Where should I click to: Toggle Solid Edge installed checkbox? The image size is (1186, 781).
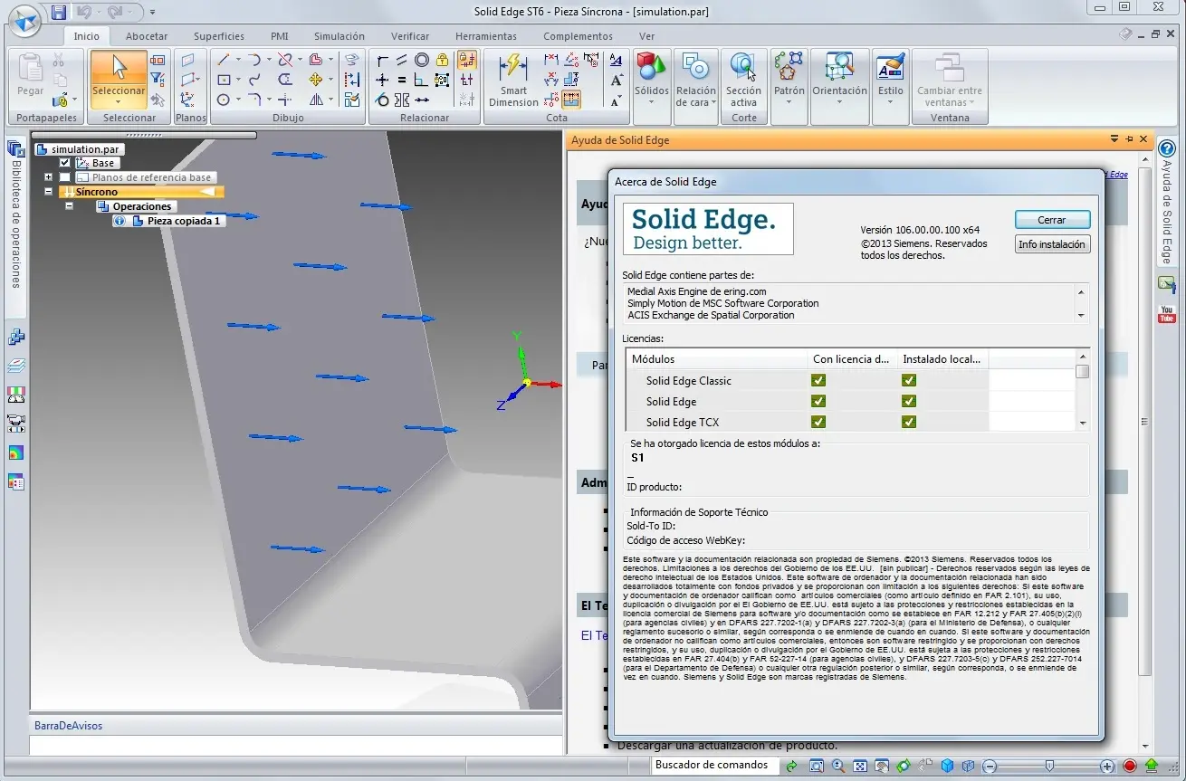coord(909,401)
